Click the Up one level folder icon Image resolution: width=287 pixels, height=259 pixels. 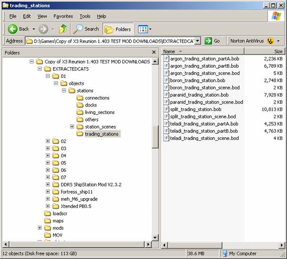click(x=63, y=29)
